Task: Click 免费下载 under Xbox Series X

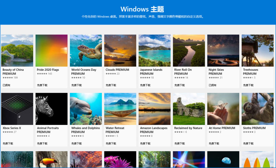Action: [x=8, y=143]
